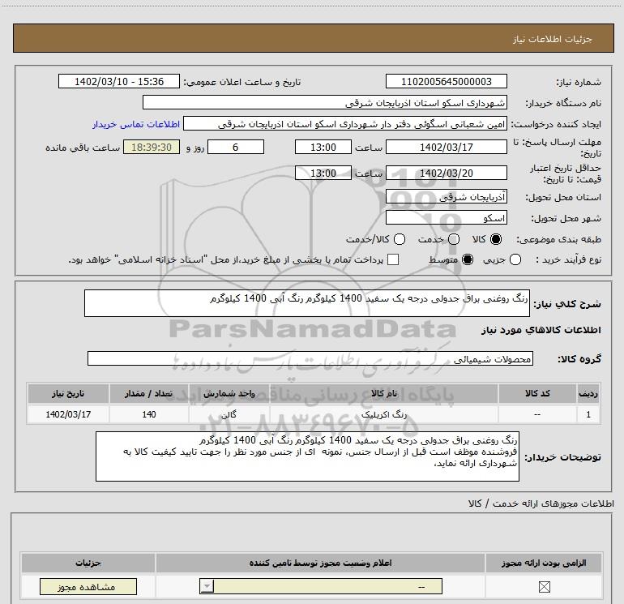Click the announcement date field 1402/03/10 - 15:36
This screenshot has height=604, width=624.
119,82
